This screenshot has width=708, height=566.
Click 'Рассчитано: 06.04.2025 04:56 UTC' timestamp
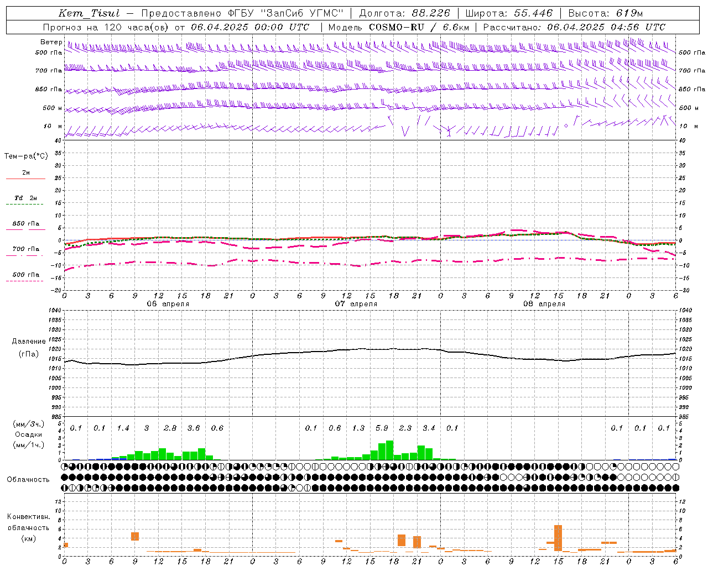[x=574, y=27]
